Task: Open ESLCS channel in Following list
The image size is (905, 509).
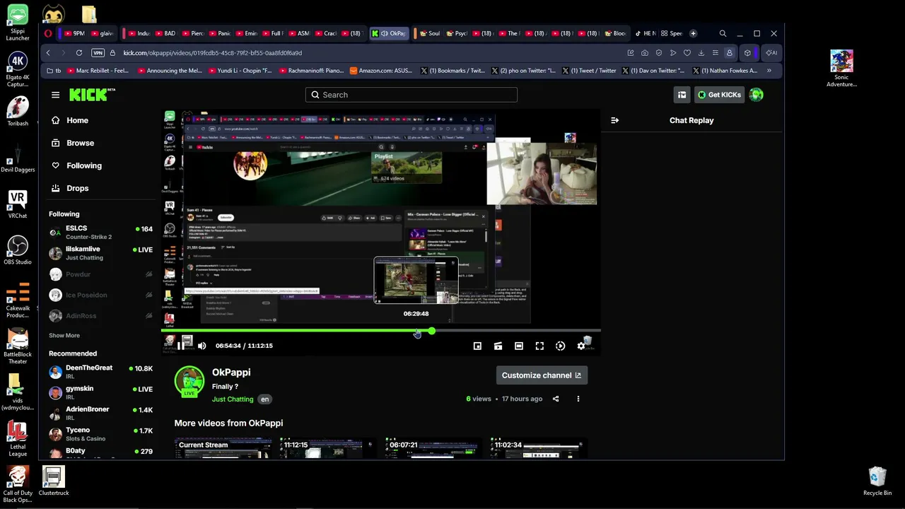Action: (x=100, y=232)
